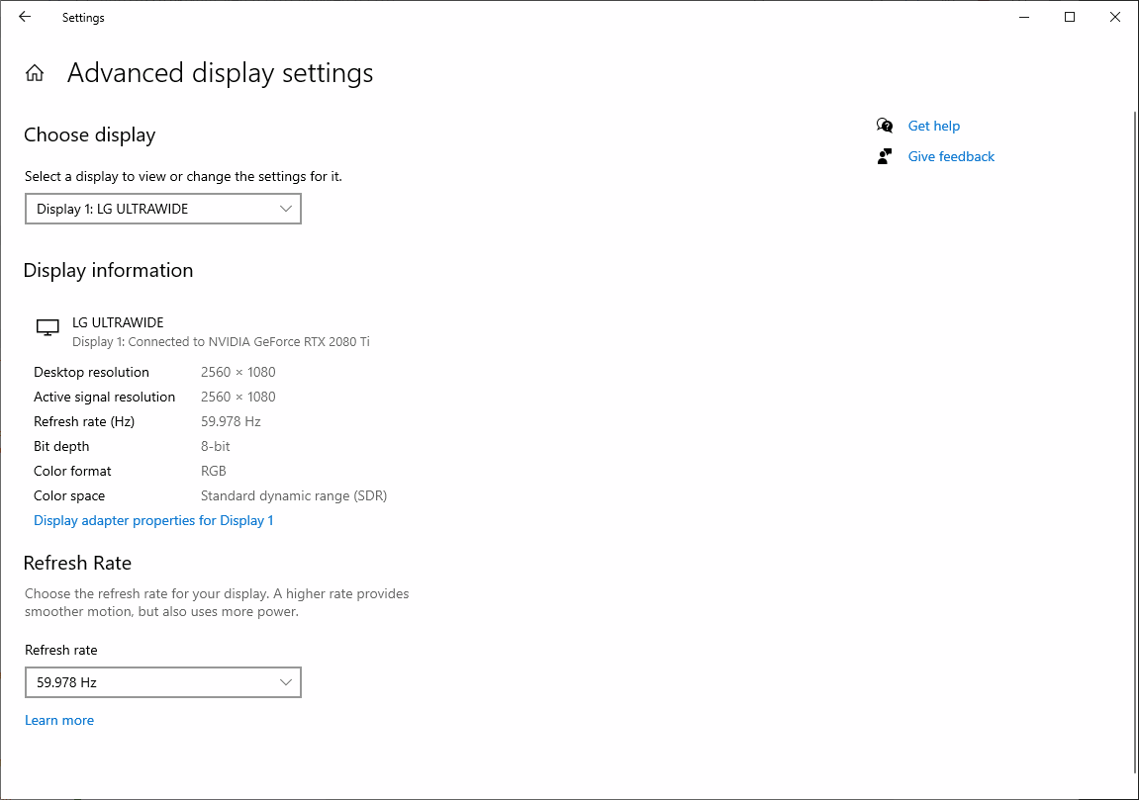Image resolution: width=1139 pixels, height=800 pixels.
Task: Click the Learn more link
Action: pyautogui.click(x=59, y=720)
